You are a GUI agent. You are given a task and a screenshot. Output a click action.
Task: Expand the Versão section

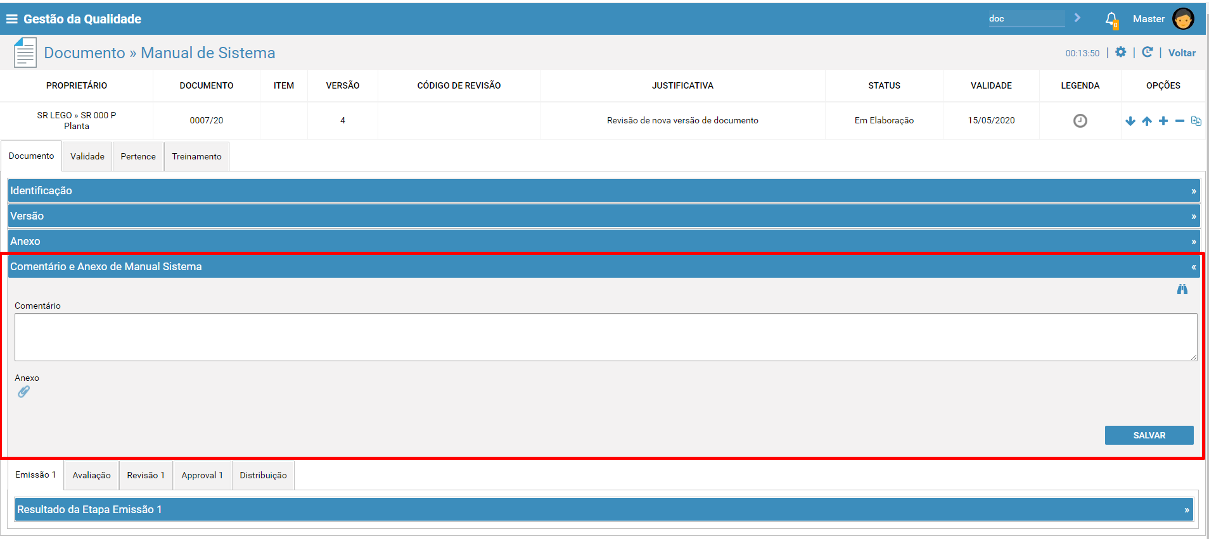(604, 216)
